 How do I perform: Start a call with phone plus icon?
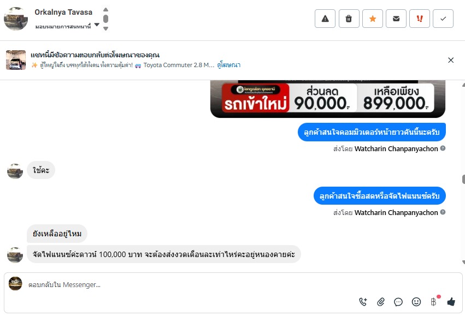coord(363,302)
